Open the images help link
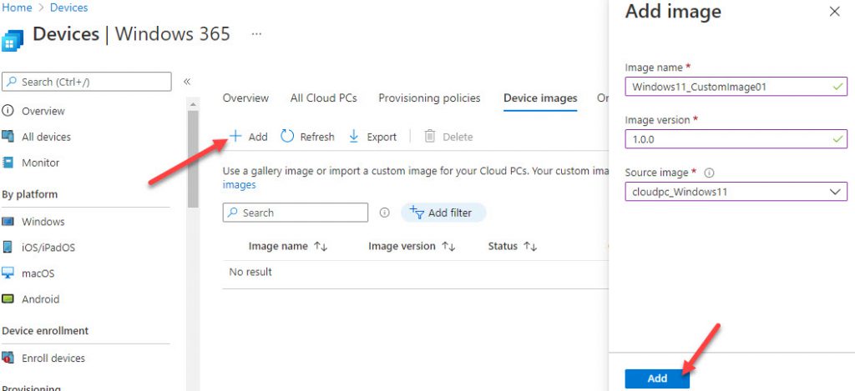 (239, 184)
